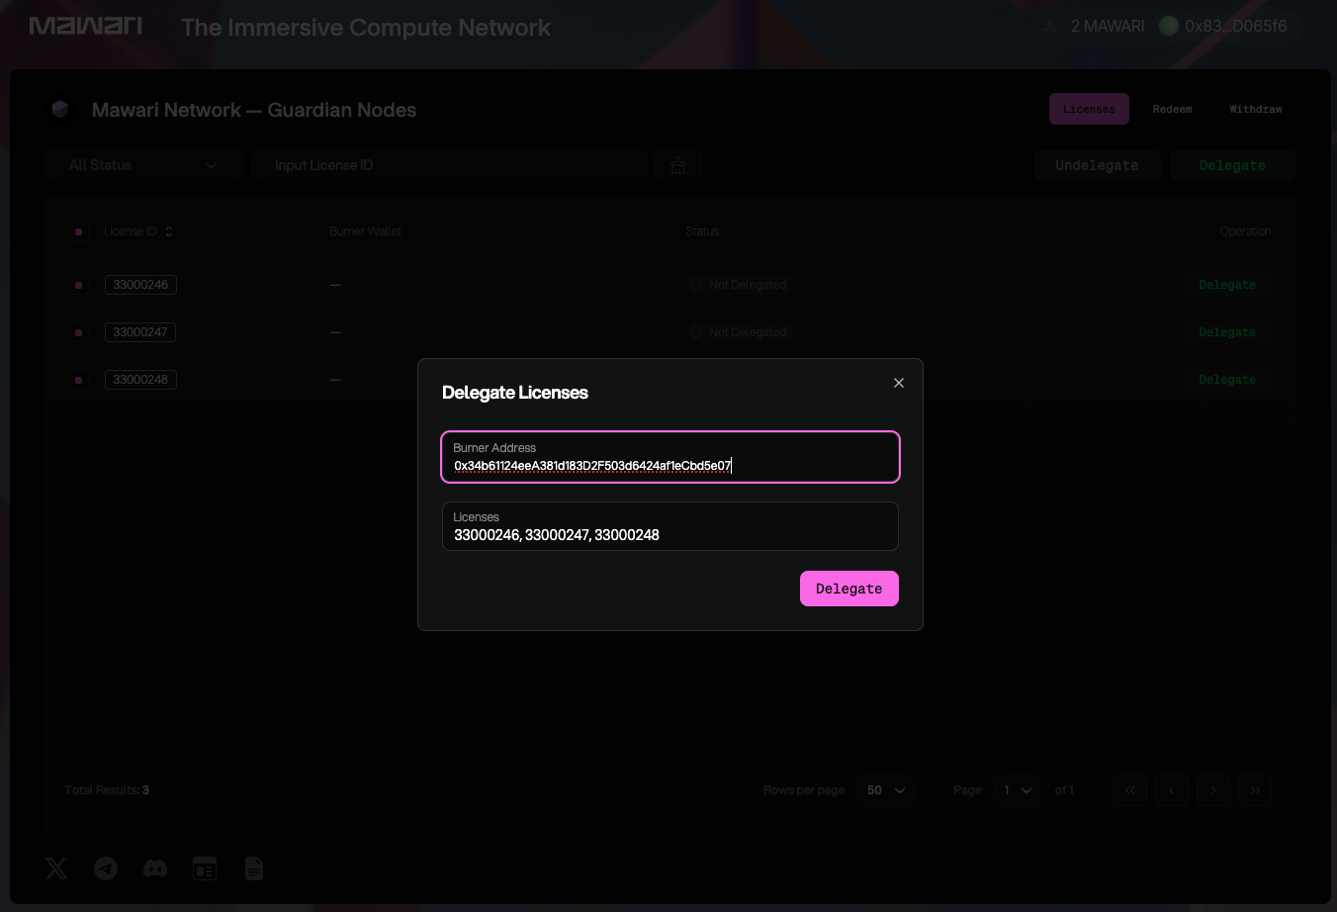Image resolution: width=1337 pixels, height=912 pixels.
Task: Click the Undelegate button
Action: (x=1097, y=165)
